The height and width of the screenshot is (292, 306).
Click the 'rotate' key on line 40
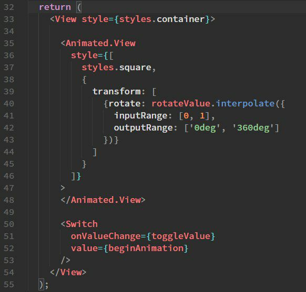(x=124, y=104)
